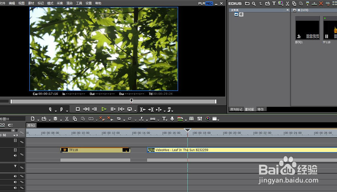This screenshot has width=337, height=192.
Task: Click the Redo arrow icon
Action: tap(130, 119)
